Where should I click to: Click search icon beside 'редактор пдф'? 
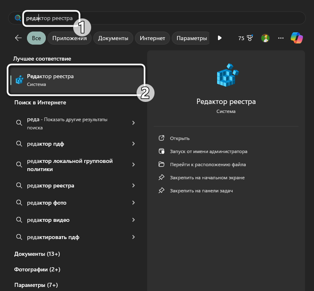pyautogui.click(x=19, y=144)
